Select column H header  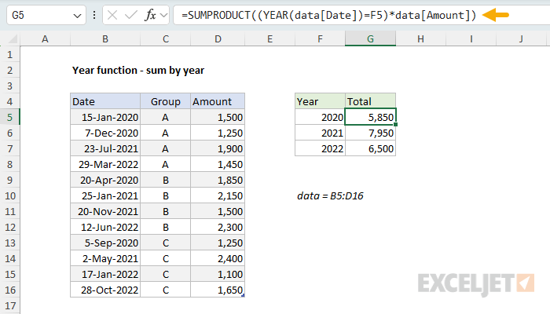[x=420, y=38]
